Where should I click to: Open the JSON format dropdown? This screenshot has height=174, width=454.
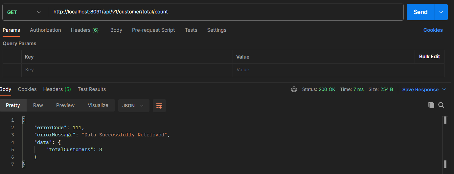[x=133, y=106]
